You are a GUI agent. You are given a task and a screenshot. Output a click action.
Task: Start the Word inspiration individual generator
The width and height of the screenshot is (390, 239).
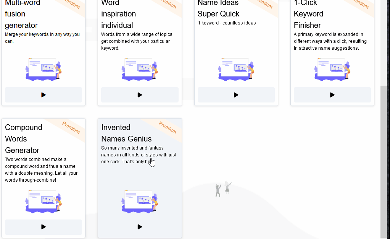[140, 95]
